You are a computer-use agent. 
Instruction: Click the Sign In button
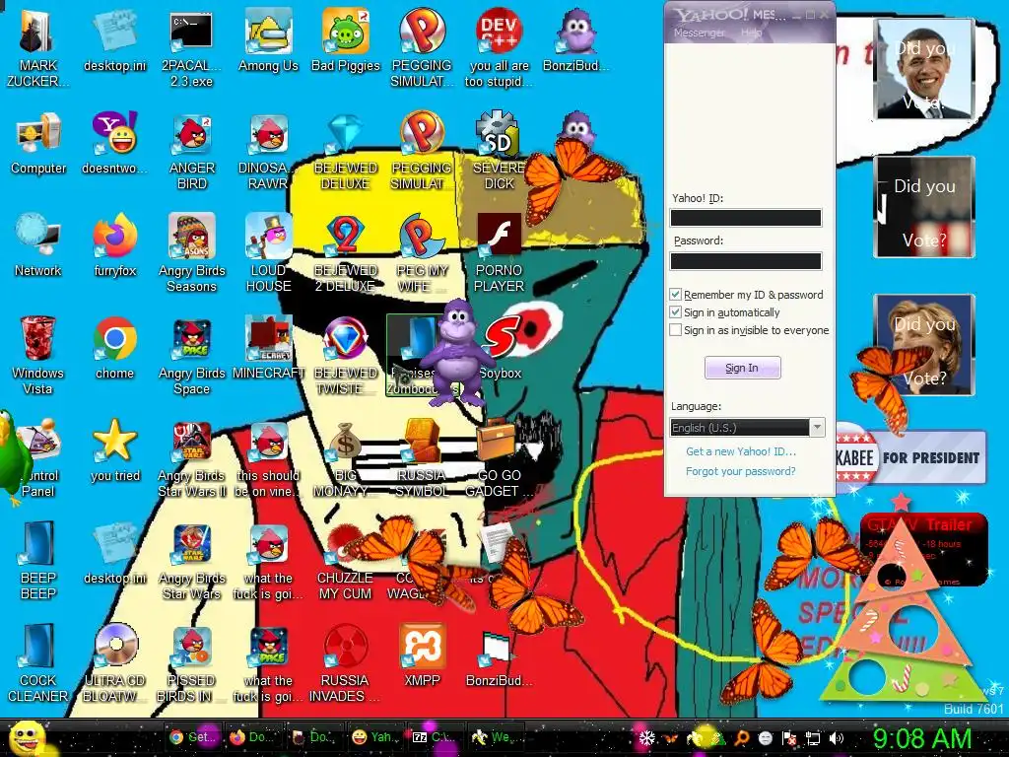(x=743, y=368)
